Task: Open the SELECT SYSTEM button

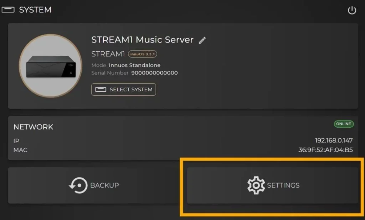Action: coord(124,89)
